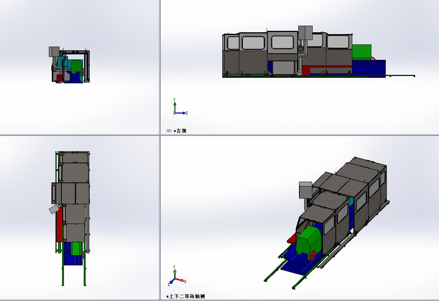This screenshot has width=439, height=301.
Task: Select the green block in top-left viewport
Action: point(76,66)
